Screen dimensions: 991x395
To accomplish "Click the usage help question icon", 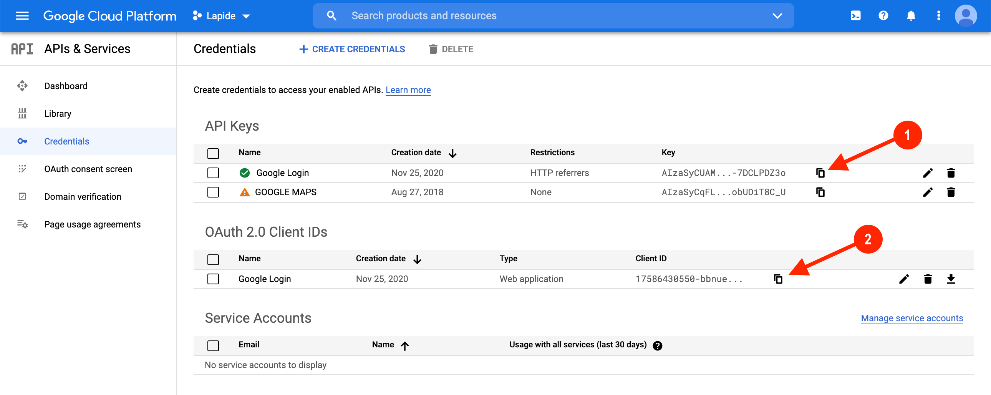I will tap(658, 346).
